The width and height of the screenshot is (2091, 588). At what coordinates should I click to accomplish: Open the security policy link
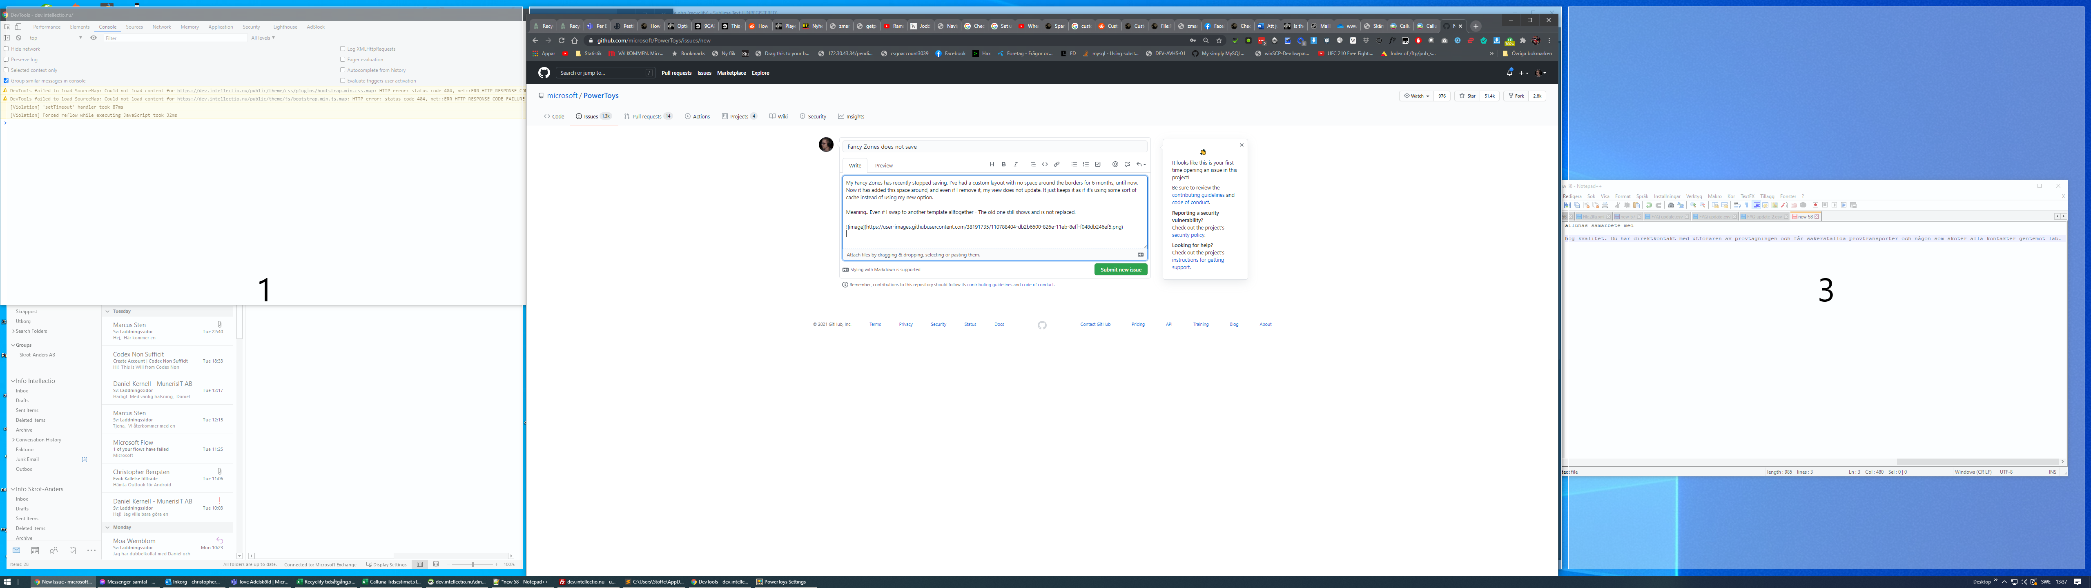click(x=1188, y=235)
